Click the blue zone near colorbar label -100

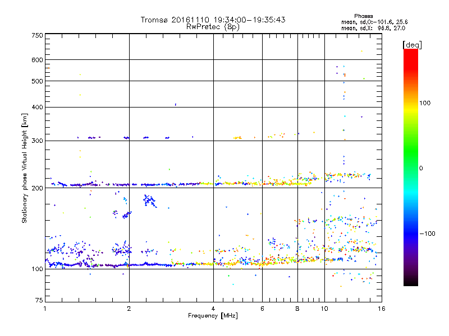411,234
